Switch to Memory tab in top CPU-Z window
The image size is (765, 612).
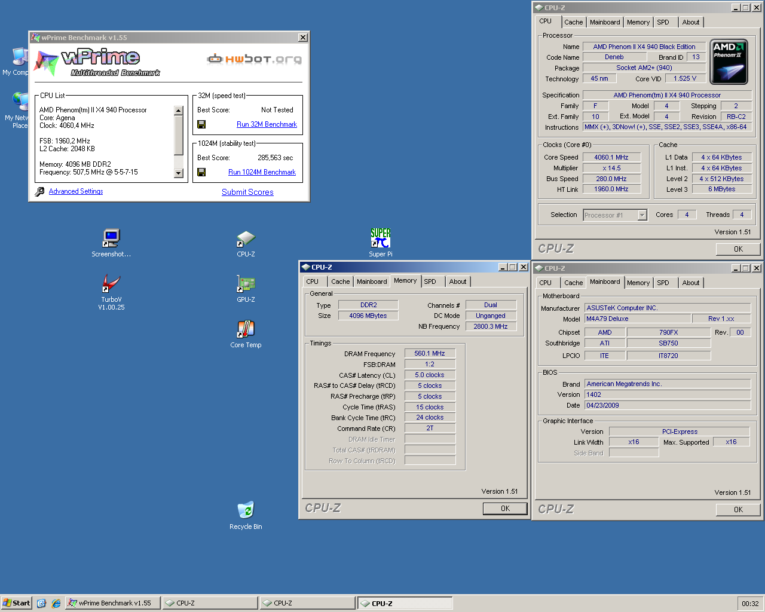click(638, 22)
